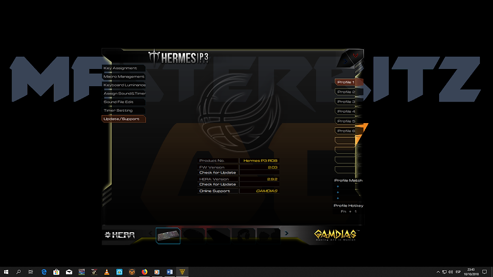Viewport: 493px width, 277px height.
Task: Click the red down-arrow minimize icon
Action: [x=356, y=56]
